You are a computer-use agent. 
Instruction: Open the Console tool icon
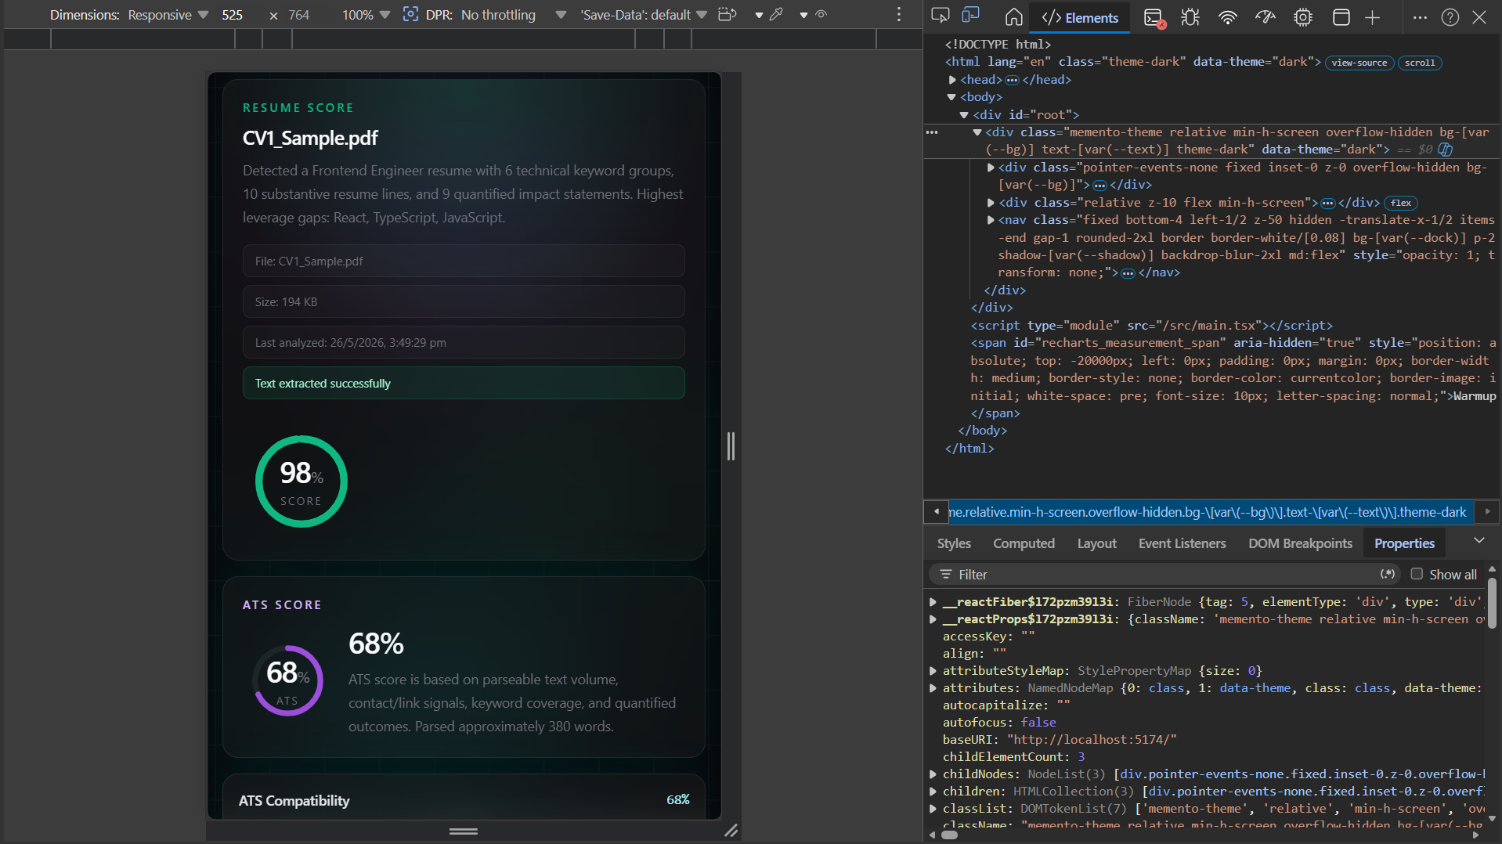[x=1154, y=17]
